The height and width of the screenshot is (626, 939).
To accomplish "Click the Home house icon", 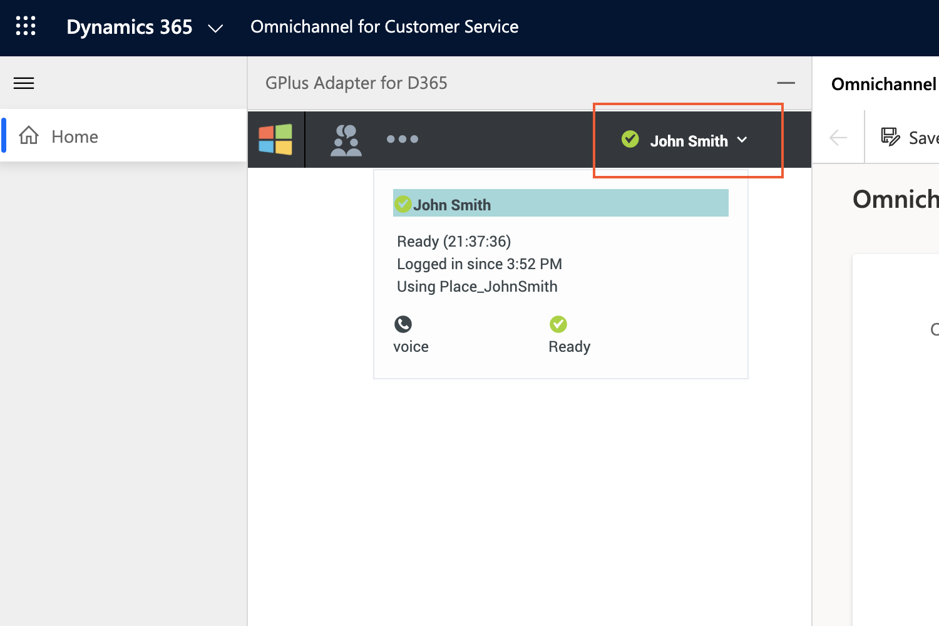I will (x=29, y=135).
